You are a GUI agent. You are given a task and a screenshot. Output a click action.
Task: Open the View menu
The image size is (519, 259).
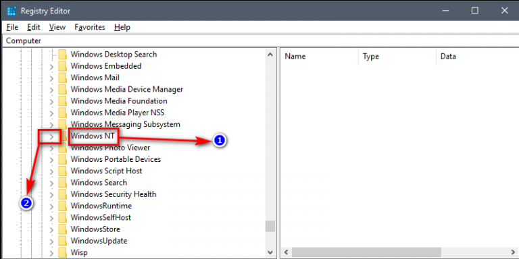coord(57,27)
